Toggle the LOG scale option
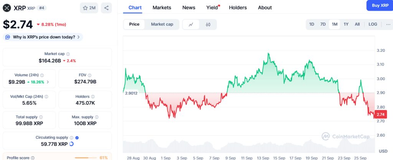 [373, 24]
